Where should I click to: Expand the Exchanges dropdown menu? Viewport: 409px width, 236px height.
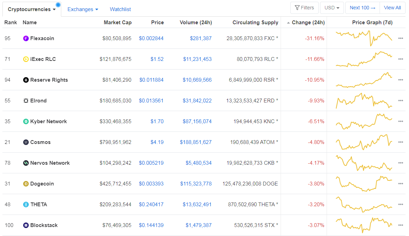click(83, 9)
